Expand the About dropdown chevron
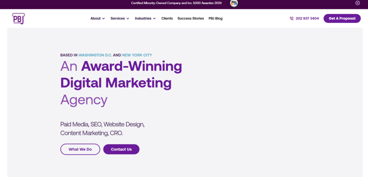 (103, 19)
